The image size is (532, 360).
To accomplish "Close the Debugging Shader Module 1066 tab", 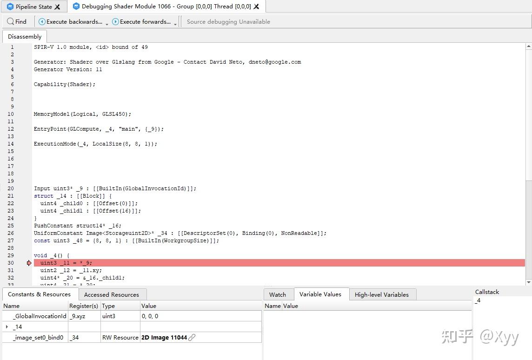I will coord(257,7).
